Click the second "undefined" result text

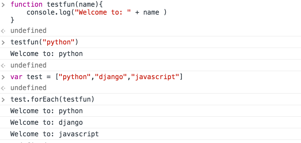point(28,65)
